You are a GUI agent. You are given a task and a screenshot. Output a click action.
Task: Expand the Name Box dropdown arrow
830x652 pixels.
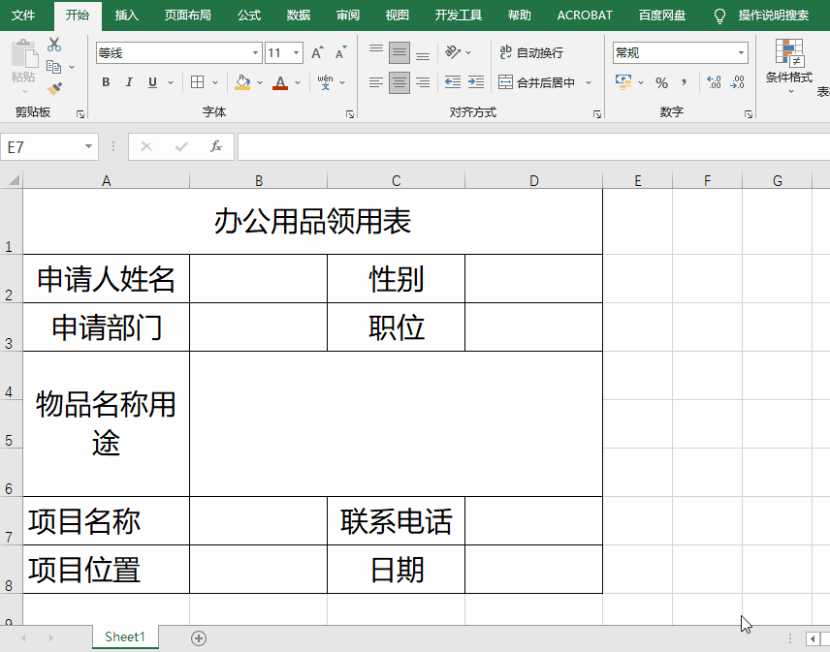[x=88, y=146]
